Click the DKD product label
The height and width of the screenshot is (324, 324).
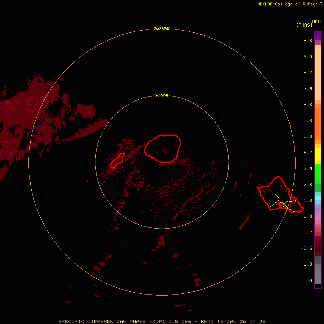[x=316, y=21]
